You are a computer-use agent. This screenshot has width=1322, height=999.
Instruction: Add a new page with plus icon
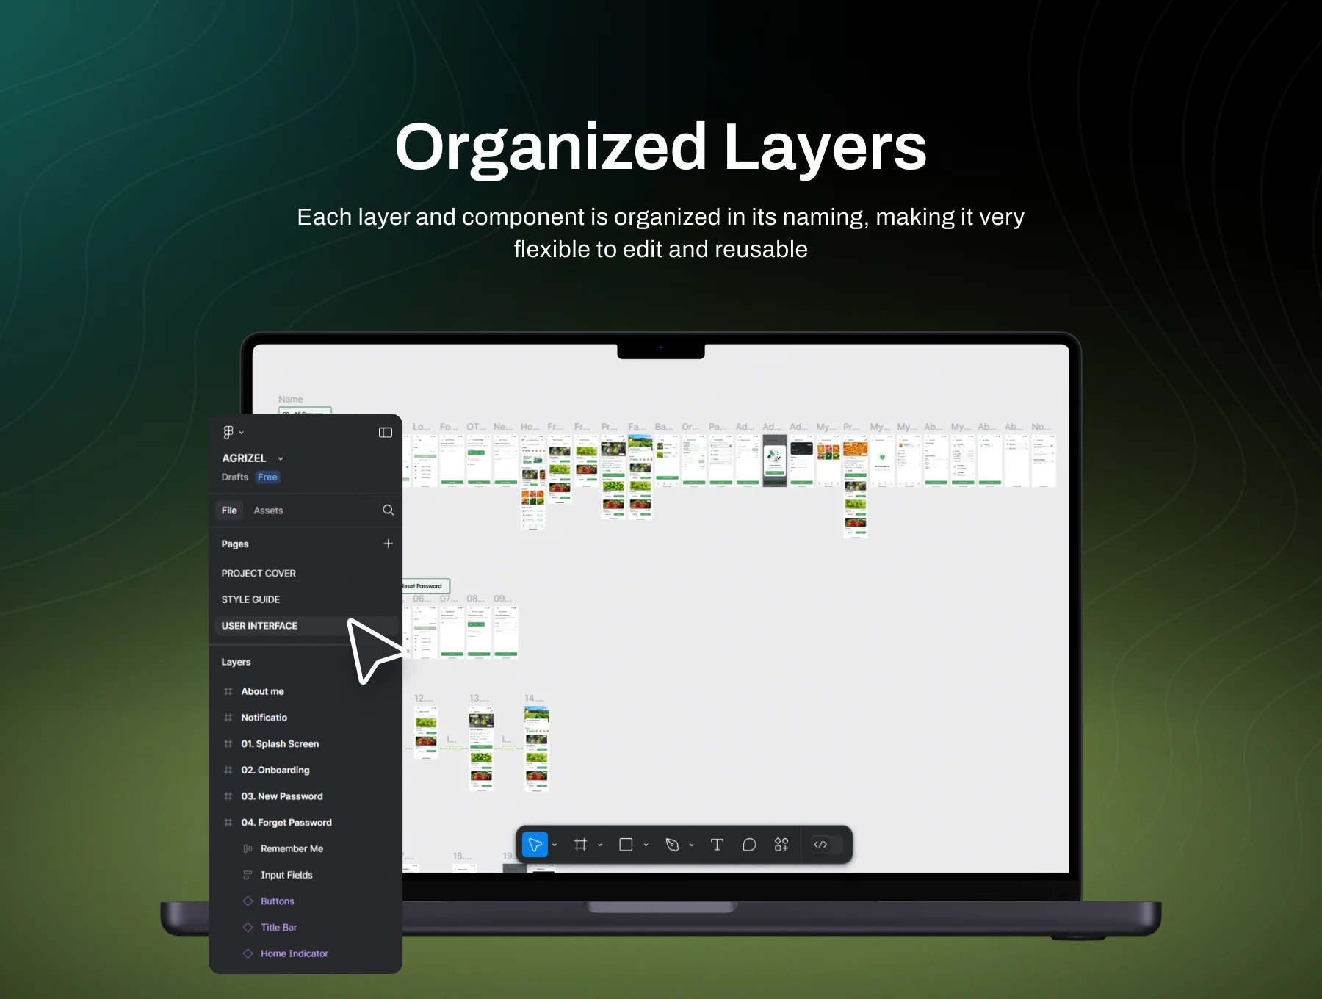(388, 544)
